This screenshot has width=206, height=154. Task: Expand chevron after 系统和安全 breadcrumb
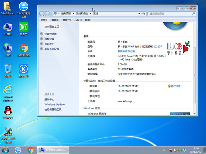click(x=91, y=13)
